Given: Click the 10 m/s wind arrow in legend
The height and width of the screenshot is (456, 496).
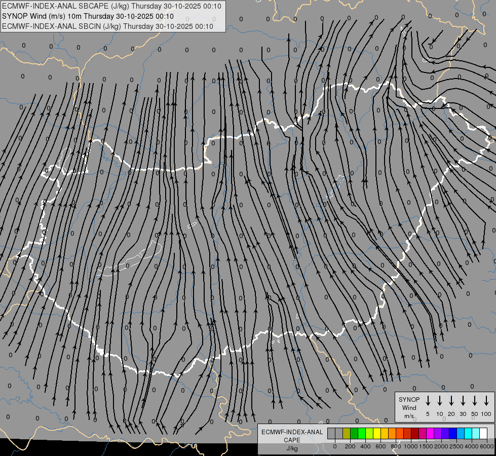Looking at the screenshot, I should 440,401.
